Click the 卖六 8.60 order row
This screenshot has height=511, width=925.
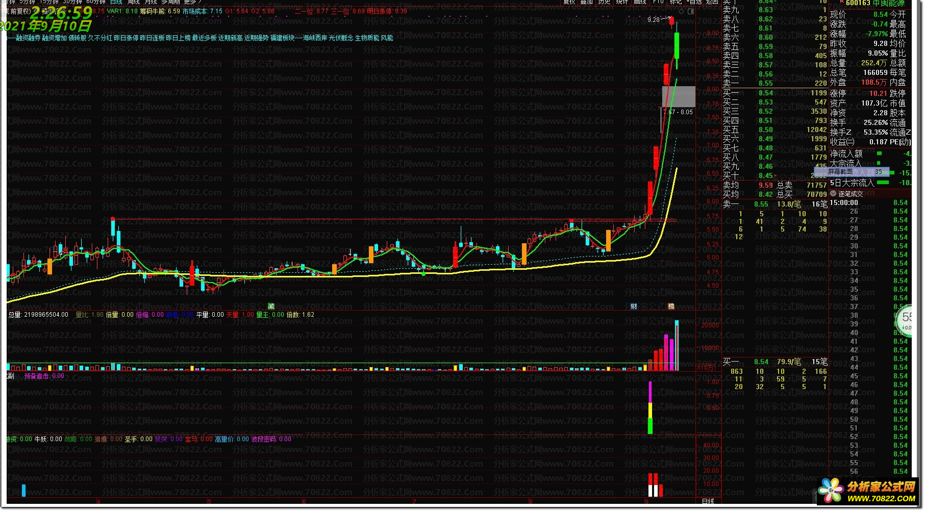[775, 37]
